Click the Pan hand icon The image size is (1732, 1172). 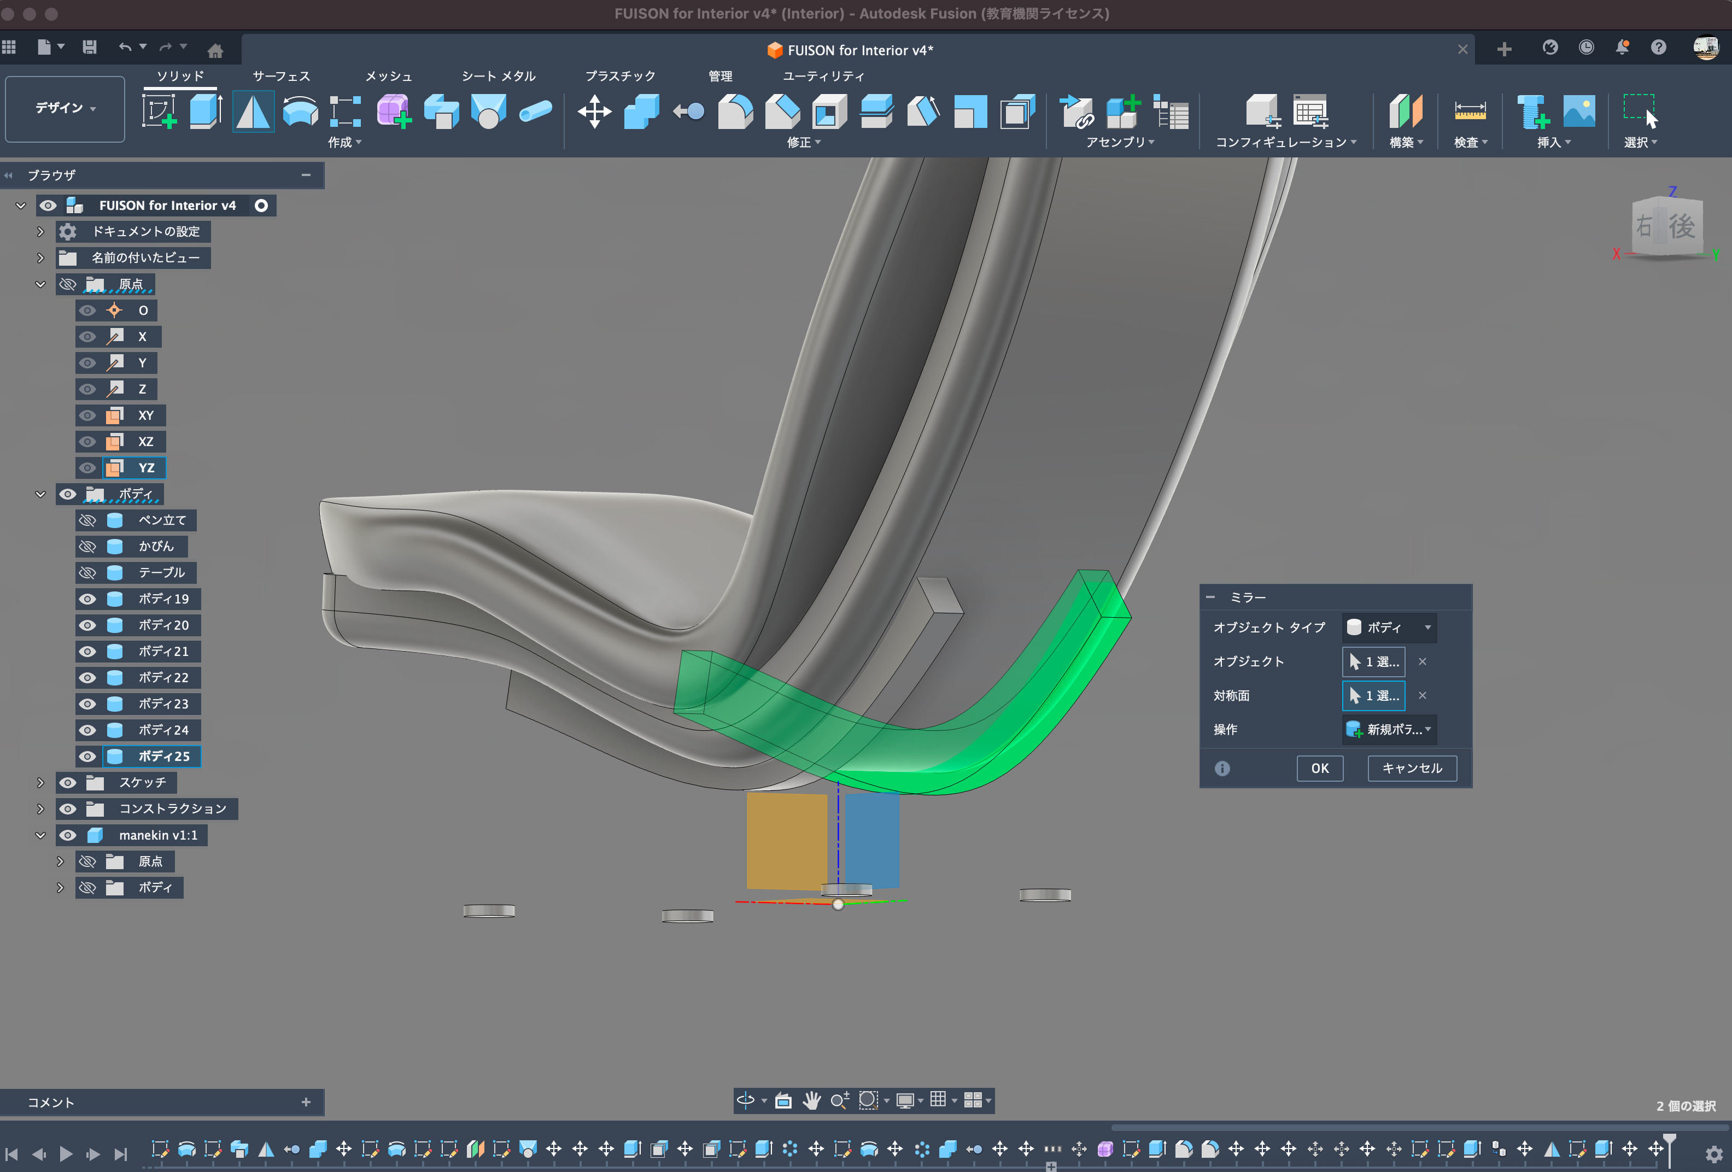(x=811, y=1100)
